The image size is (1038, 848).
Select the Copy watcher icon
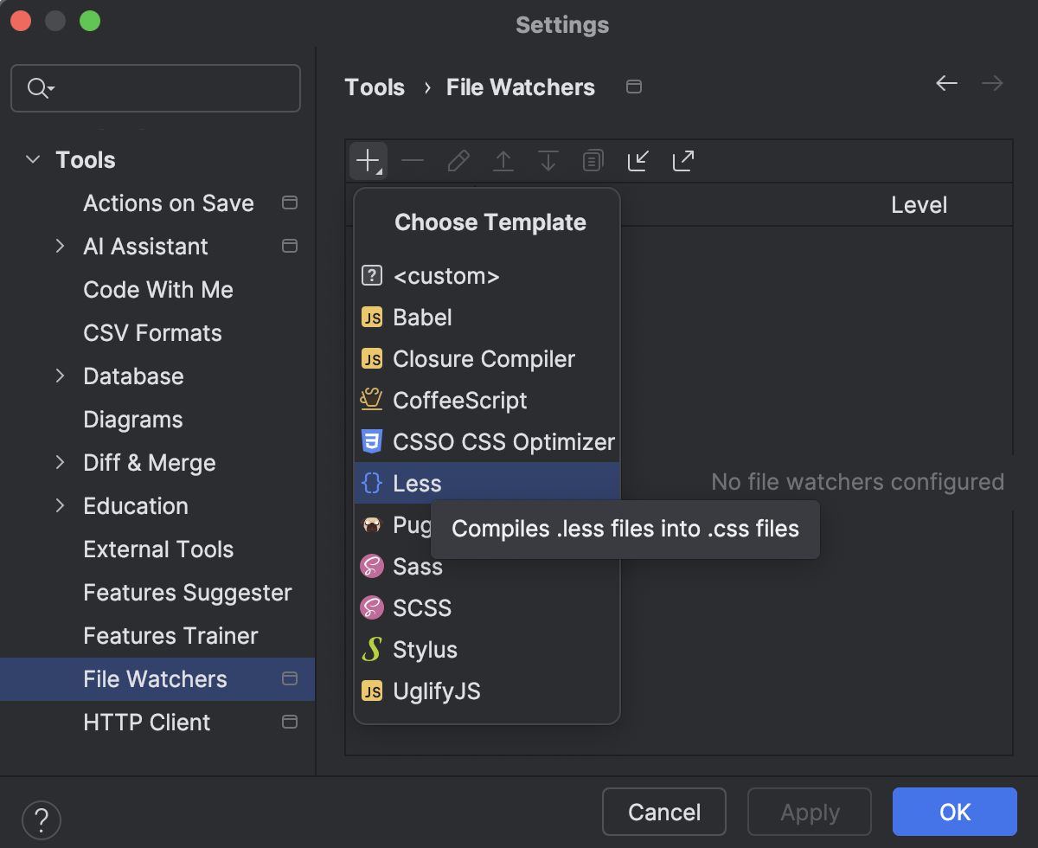click(x=593, y=160)
